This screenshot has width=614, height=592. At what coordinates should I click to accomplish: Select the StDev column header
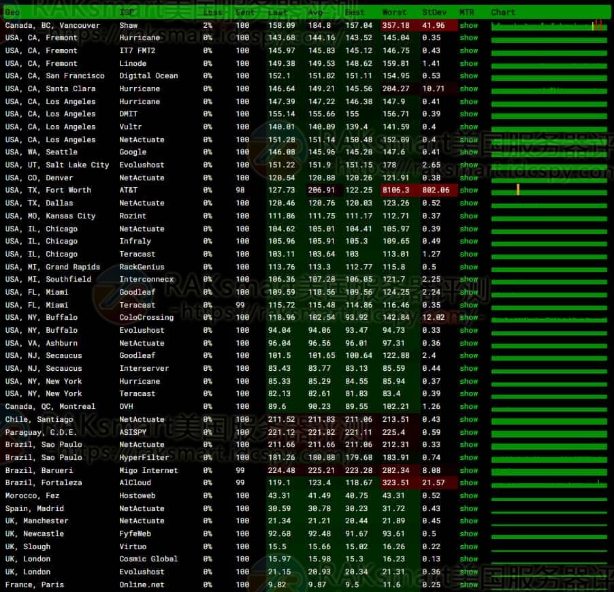(433, 12)
